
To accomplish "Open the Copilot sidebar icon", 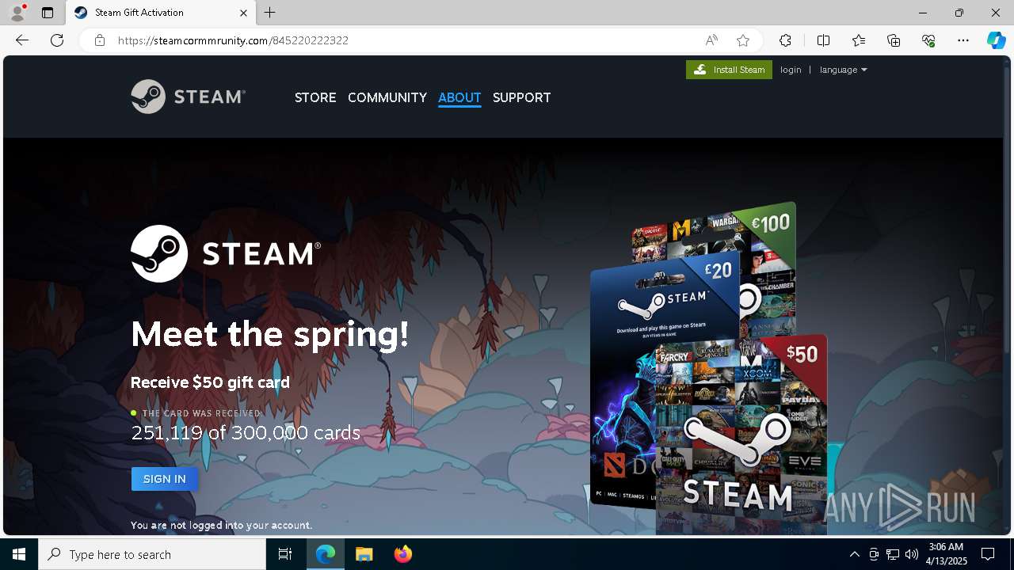I will [996, 40].
